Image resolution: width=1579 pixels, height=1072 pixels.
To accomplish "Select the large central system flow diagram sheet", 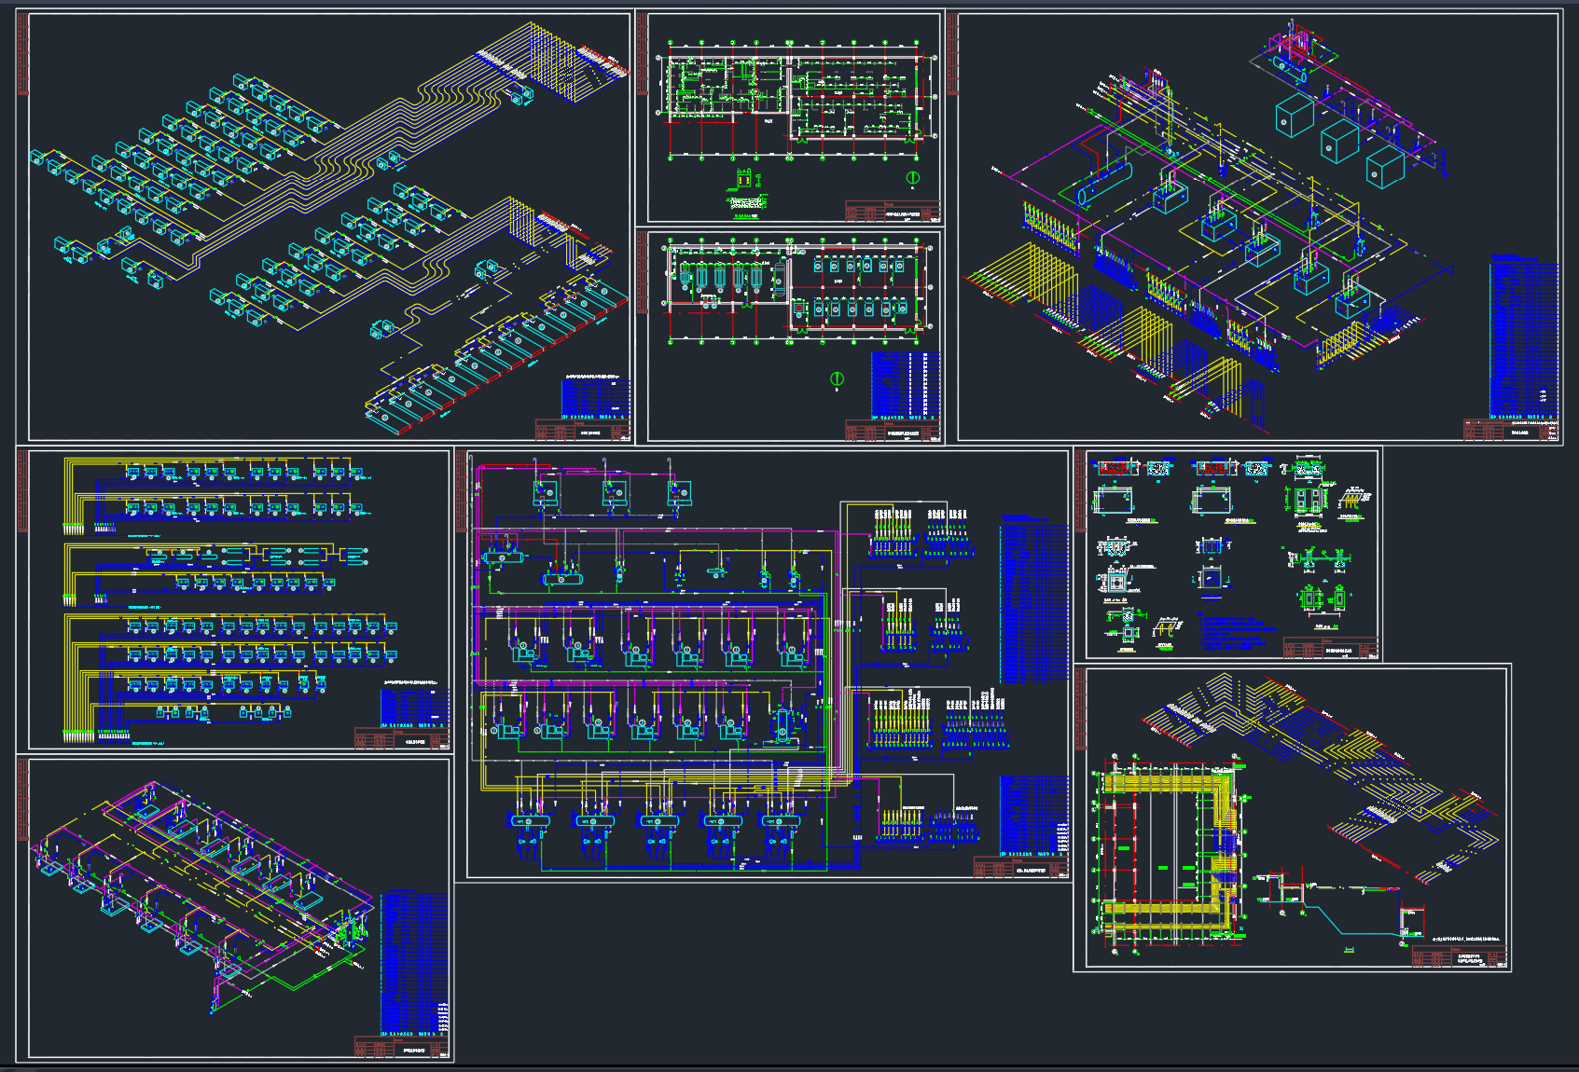I will (763, 665).
